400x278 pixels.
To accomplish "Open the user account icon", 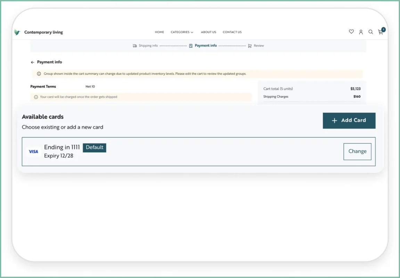I will pos(361,32).
